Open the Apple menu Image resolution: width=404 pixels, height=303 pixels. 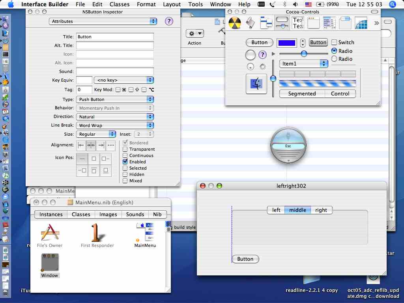click(11, 4)
